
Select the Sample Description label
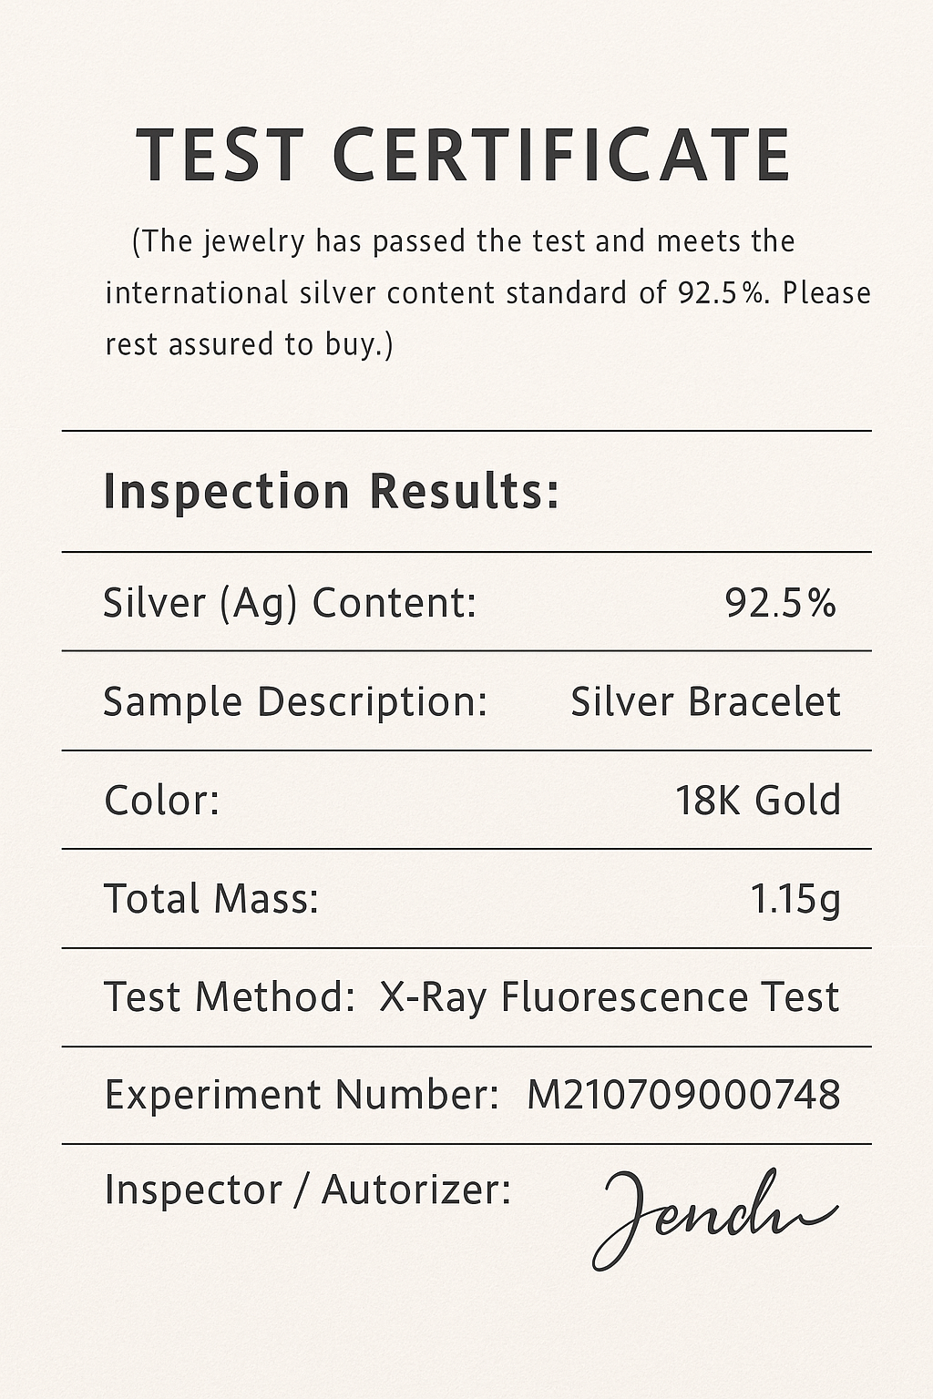(x=295, y=702)
